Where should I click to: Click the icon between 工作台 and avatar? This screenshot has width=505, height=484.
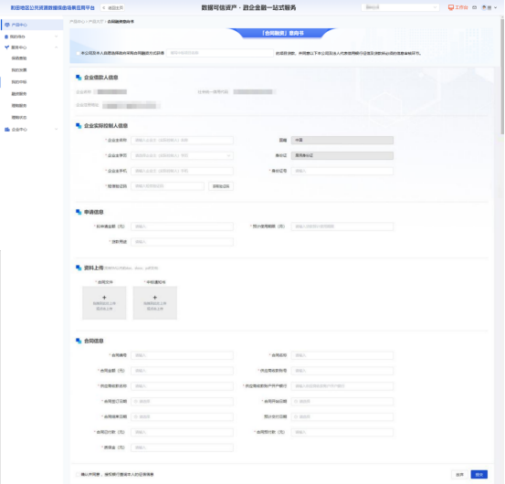474,7
